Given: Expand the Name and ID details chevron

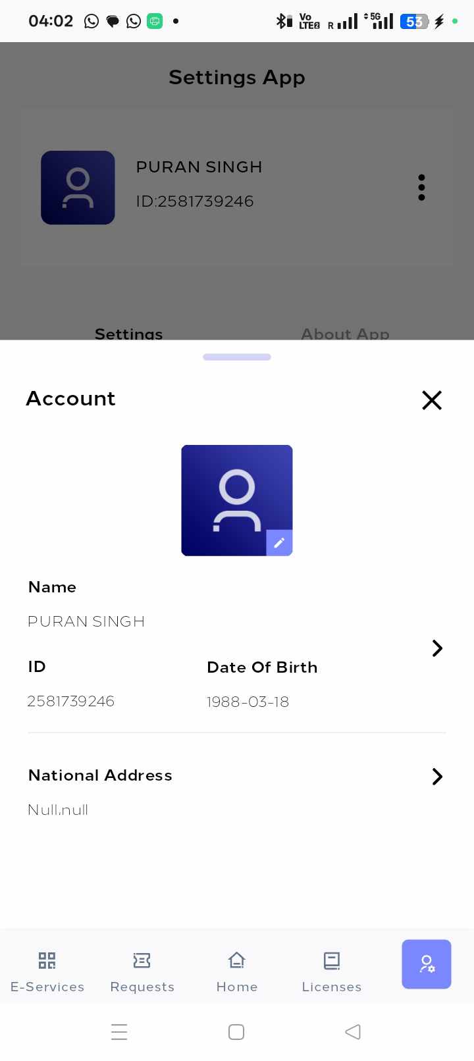Looking at the screenshot, I should (x=437, y=648).
